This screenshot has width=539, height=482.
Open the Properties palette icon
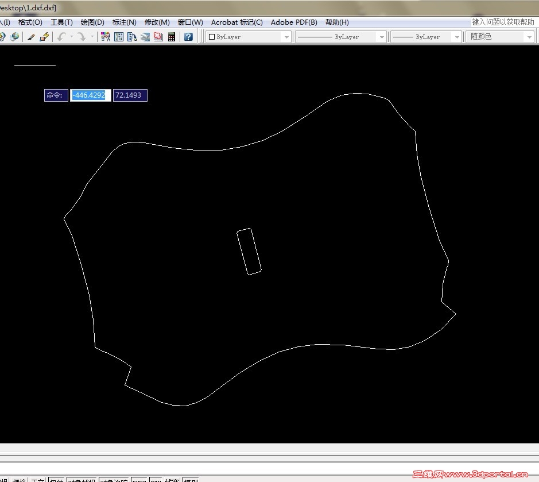coord(106,37)
